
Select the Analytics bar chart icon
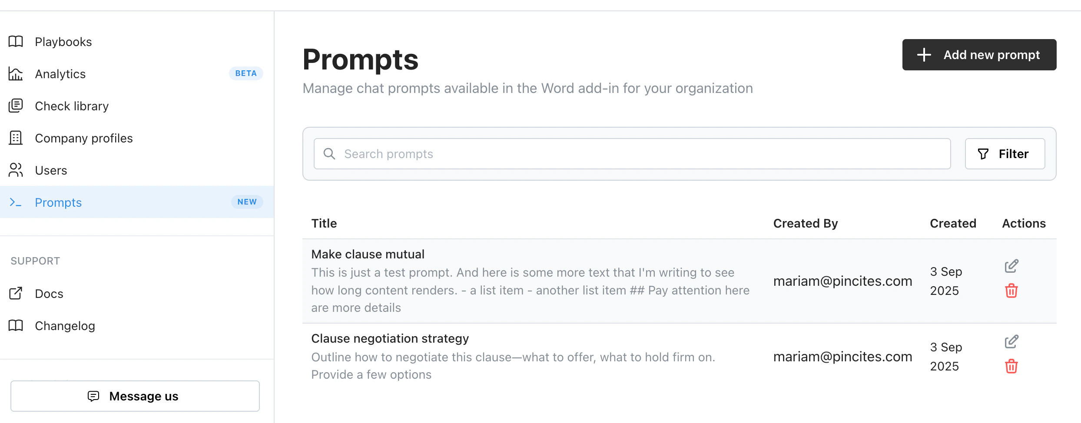[16, 73]
